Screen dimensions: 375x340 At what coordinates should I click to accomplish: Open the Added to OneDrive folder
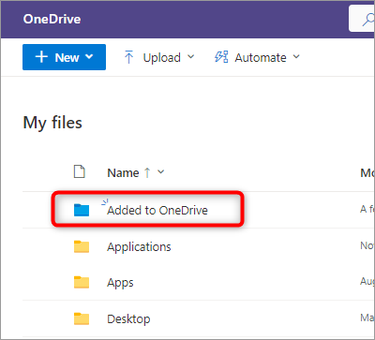pyautogui.click(x=157, y=210)
